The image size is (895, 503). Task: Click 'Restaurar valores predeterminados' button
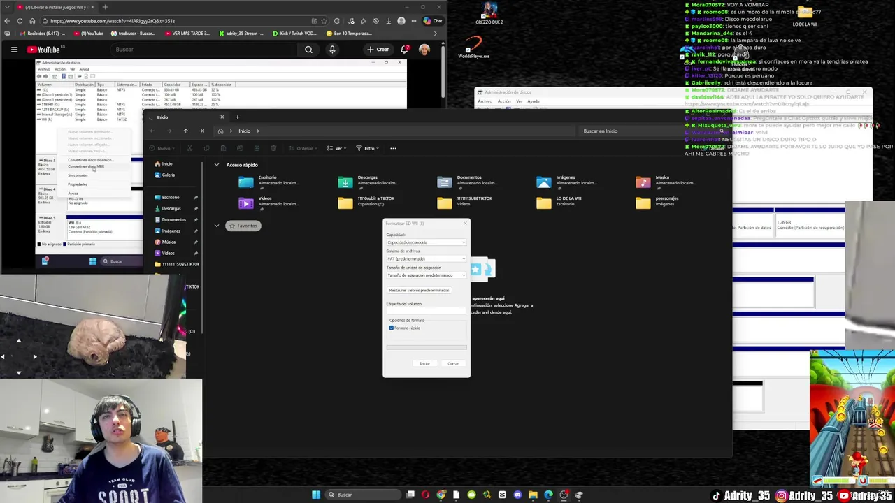(x=419, y=290)
